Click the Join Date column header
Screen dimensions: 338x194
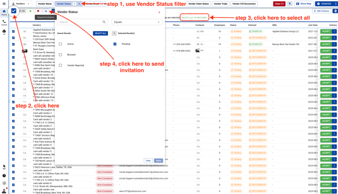313,25
